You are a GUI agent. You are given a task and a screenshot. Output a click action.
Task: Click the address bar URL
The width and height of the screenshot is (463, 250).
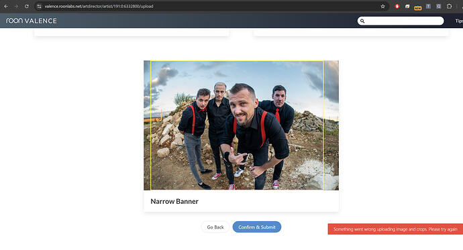[x=99, y=6]
